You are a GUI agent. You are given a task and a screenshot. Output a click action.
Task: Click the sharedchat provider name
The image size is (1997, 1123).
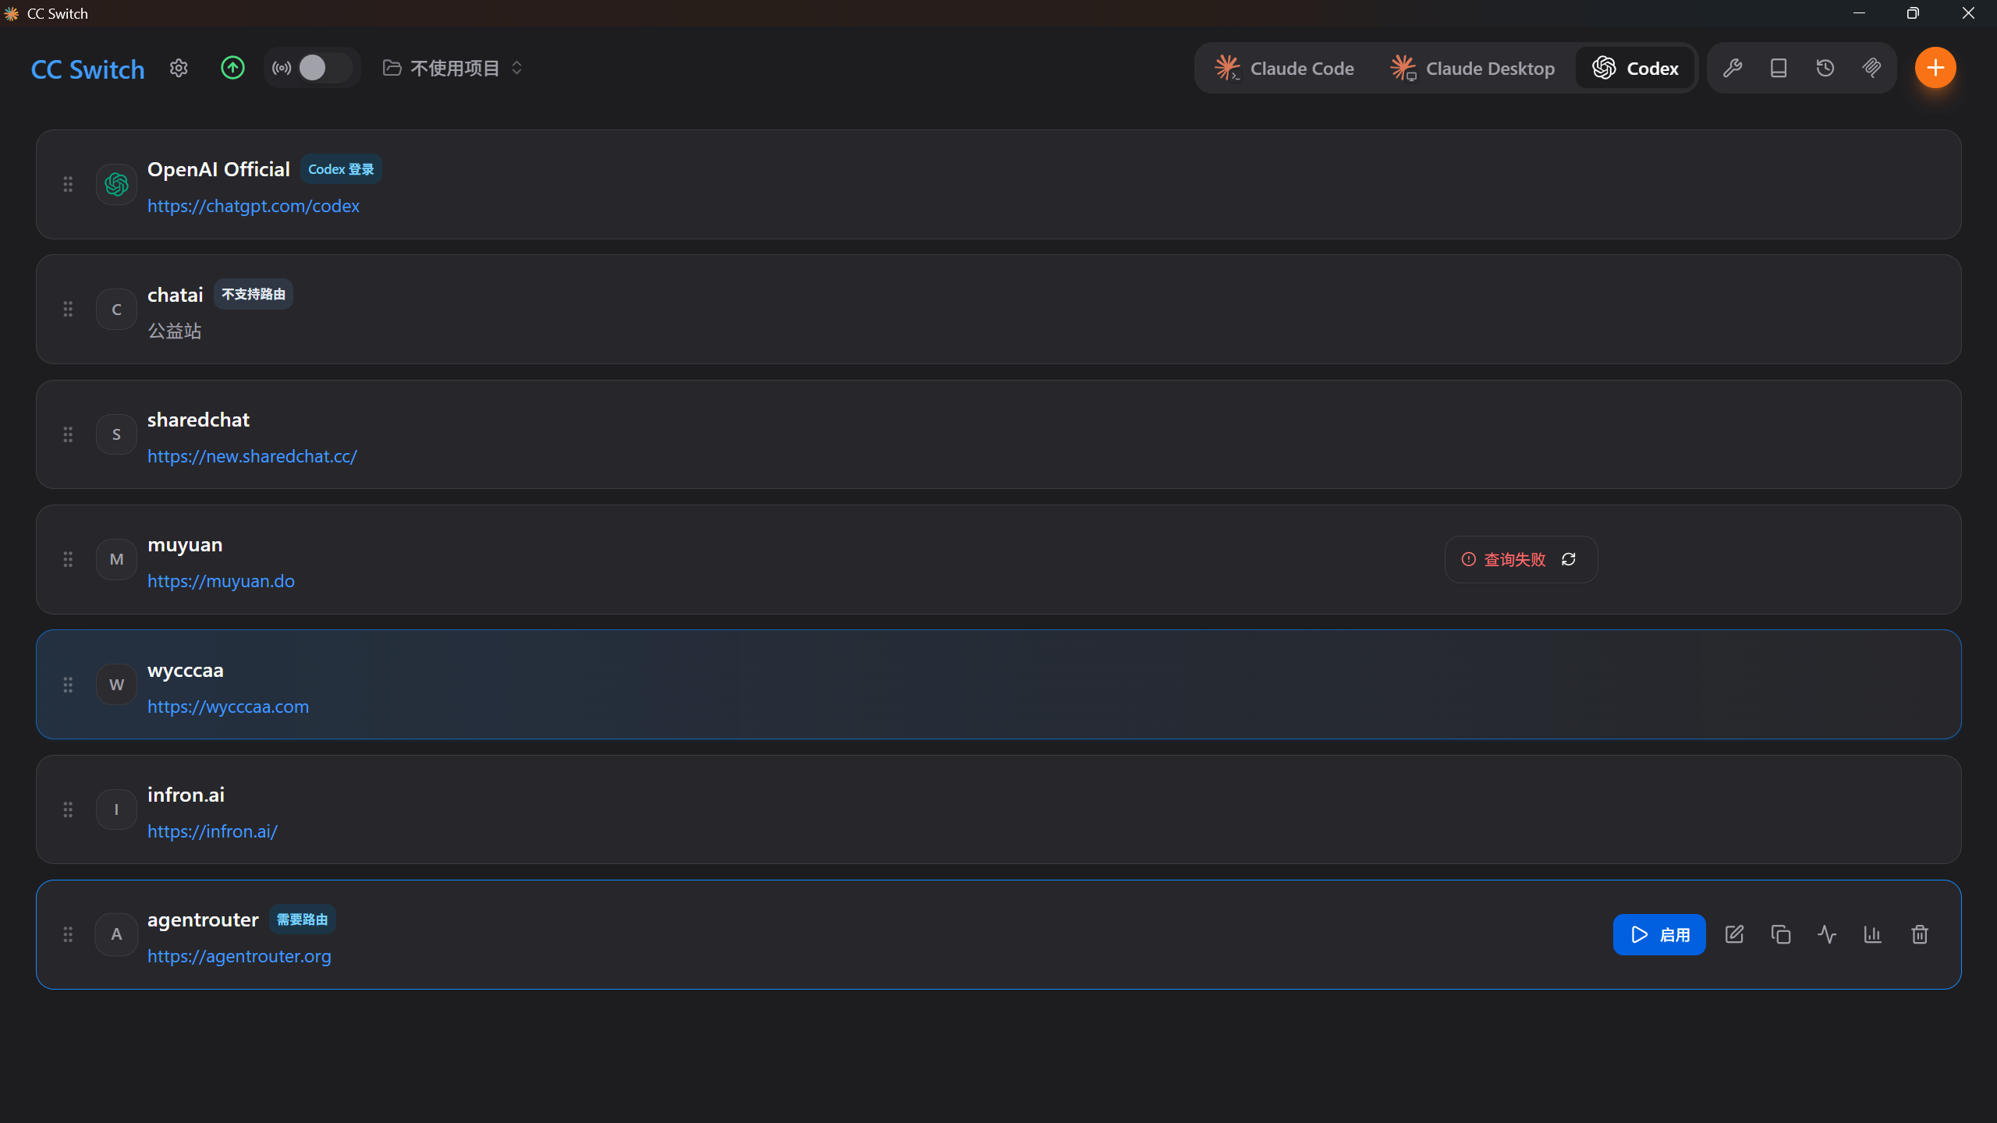coord(198,420)
